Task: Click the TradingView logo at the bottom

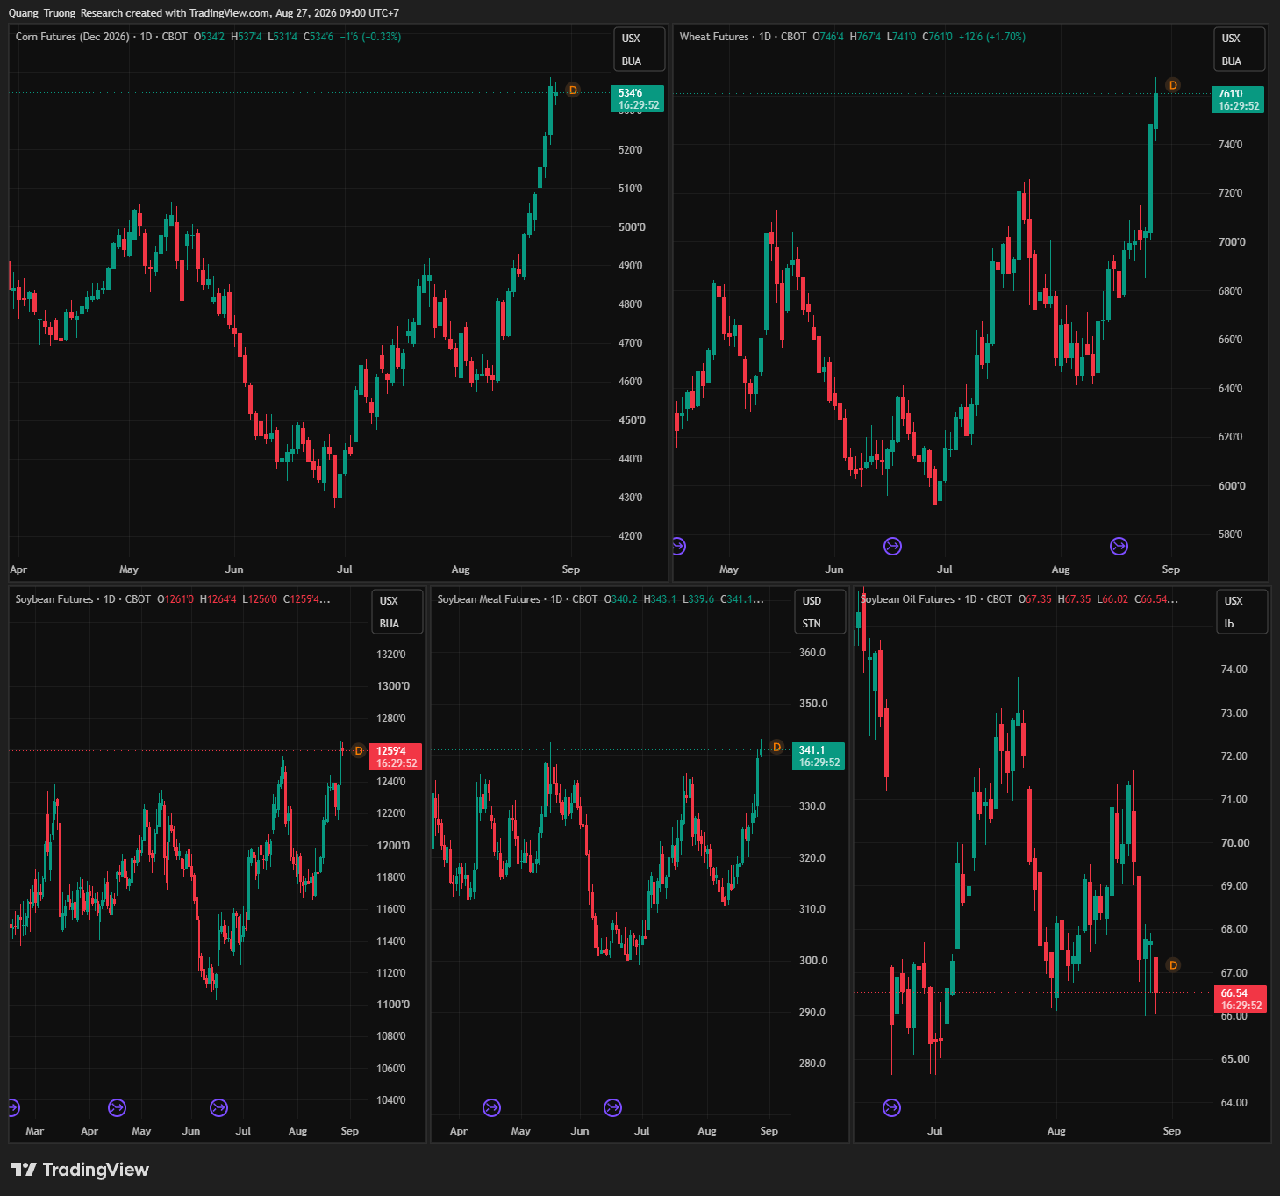Action: (x=80, y=1170)
